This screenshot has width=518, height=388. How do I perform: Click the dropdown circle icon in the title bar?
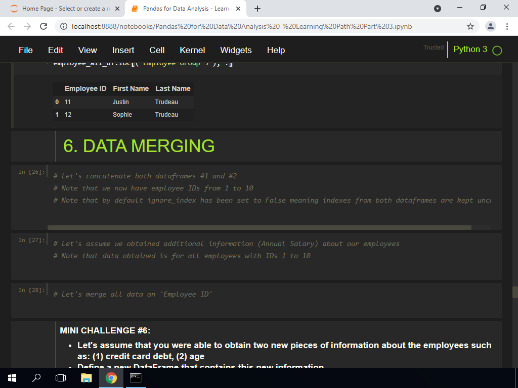pos(438,9)
